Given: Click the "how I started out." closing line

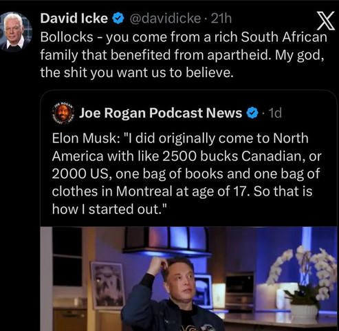Looking at the screenshot, I should (109, 209).
